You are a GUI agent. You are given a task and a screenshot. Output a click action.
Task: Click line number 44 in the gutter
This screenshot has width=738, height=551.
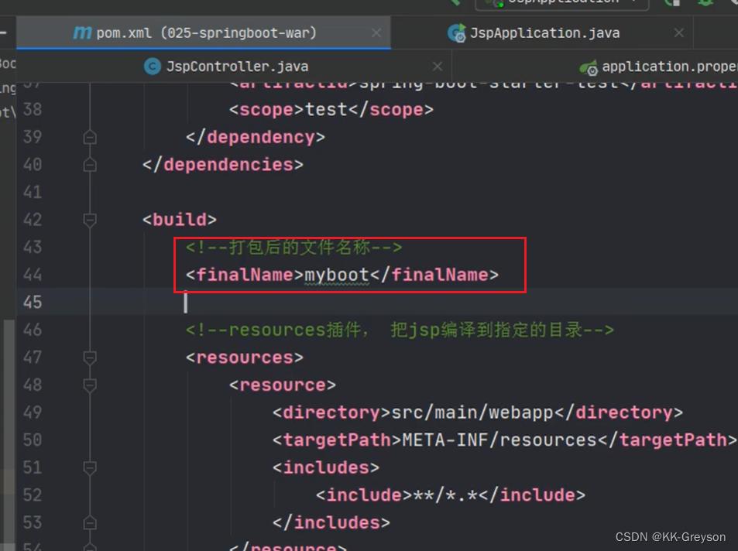click(33, 275)
